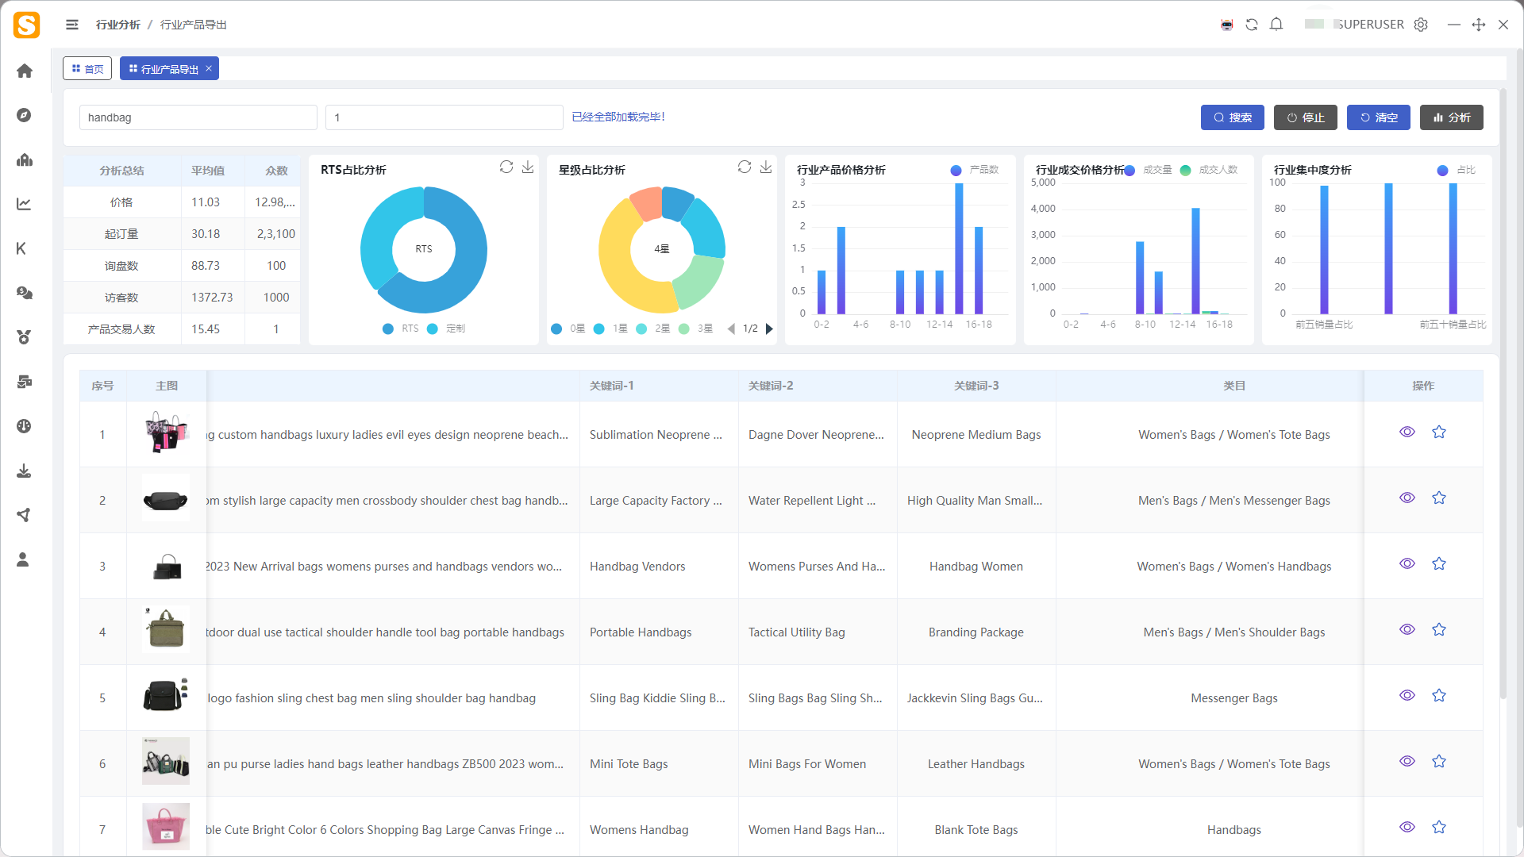Viewport: 1524px width, 857px height.
Task: Click the 类目 column header
Action: pyautogui.click(x=1234, y=386)
